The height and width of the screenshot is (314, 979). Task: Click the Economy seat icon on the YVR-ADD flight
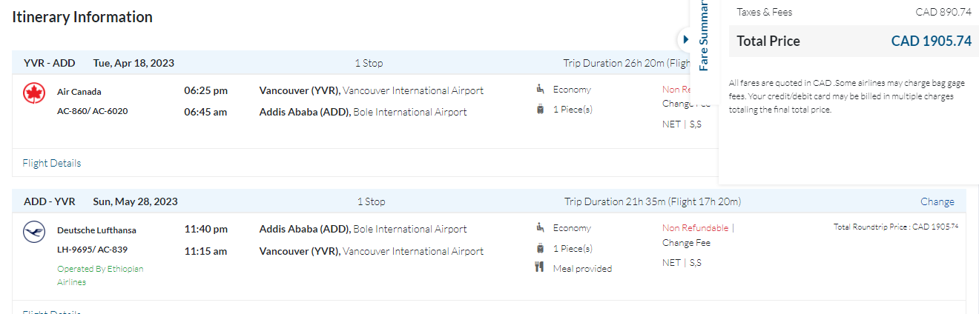click(x=540, y=90)
